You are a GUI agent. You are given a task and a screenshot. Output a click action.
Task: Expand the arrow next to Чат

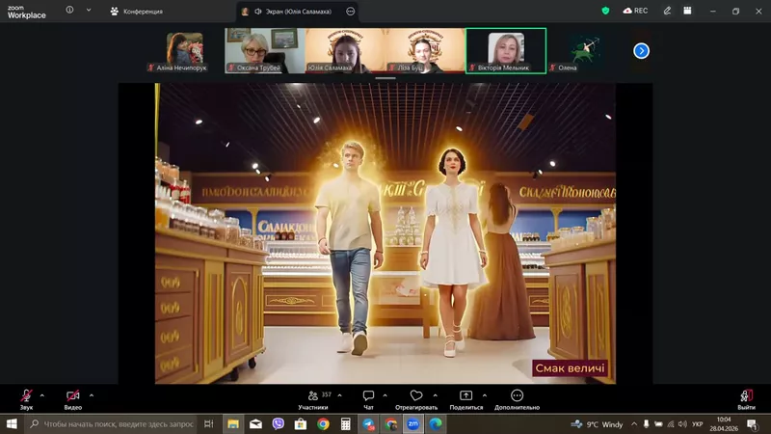click(x=385, y=395)
